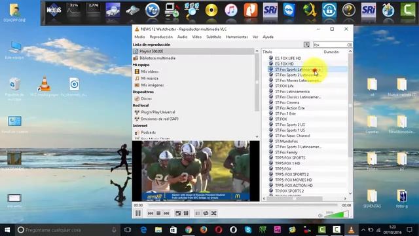Click the previous media button

pyautogui.click(x=151, y=213)
